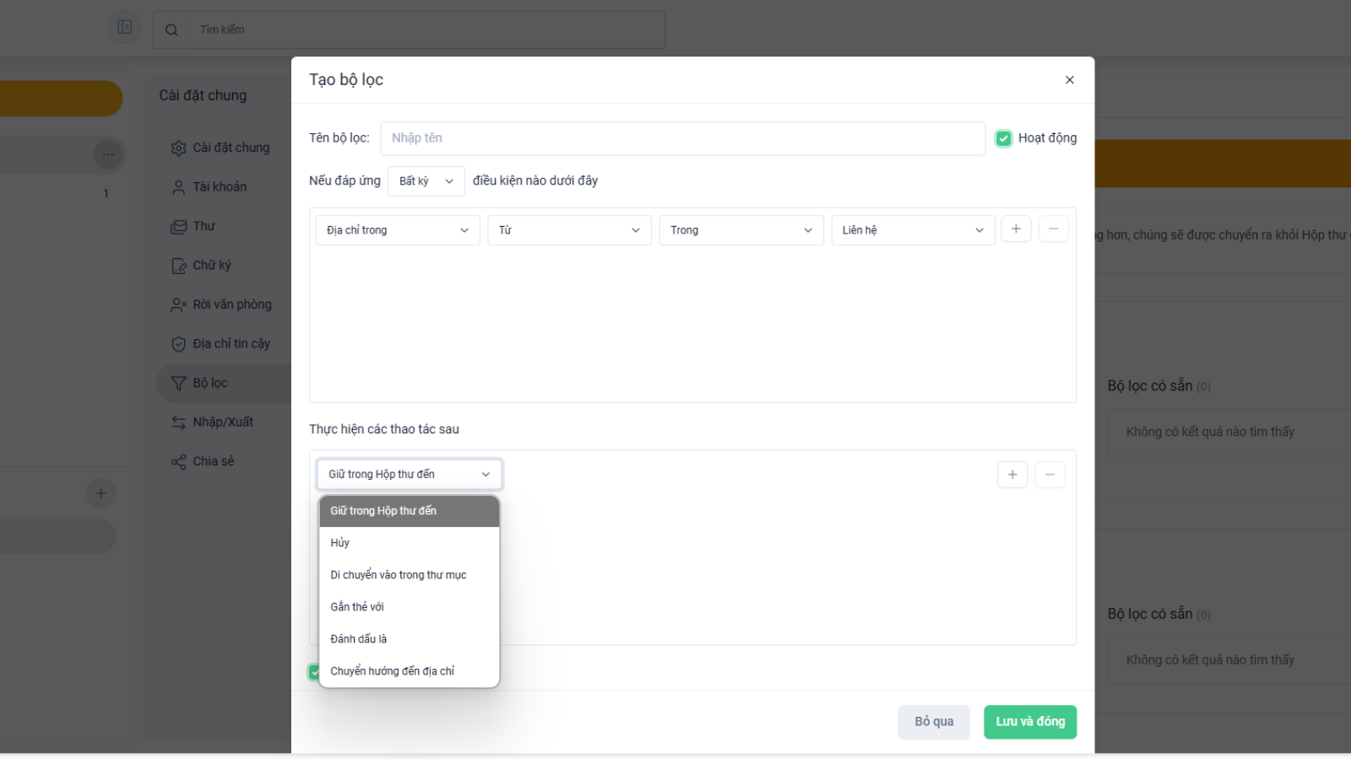Click the plus button in left sidebar
The image size is (1351, 759).
coord(100,493)
